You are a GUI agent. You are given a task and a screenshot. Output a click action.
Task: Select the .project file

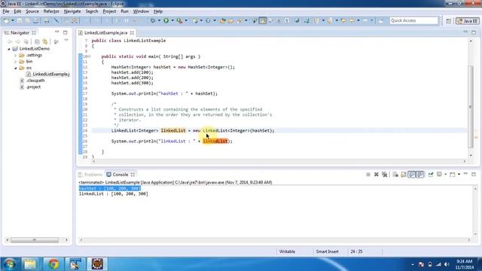coord(30,87)
